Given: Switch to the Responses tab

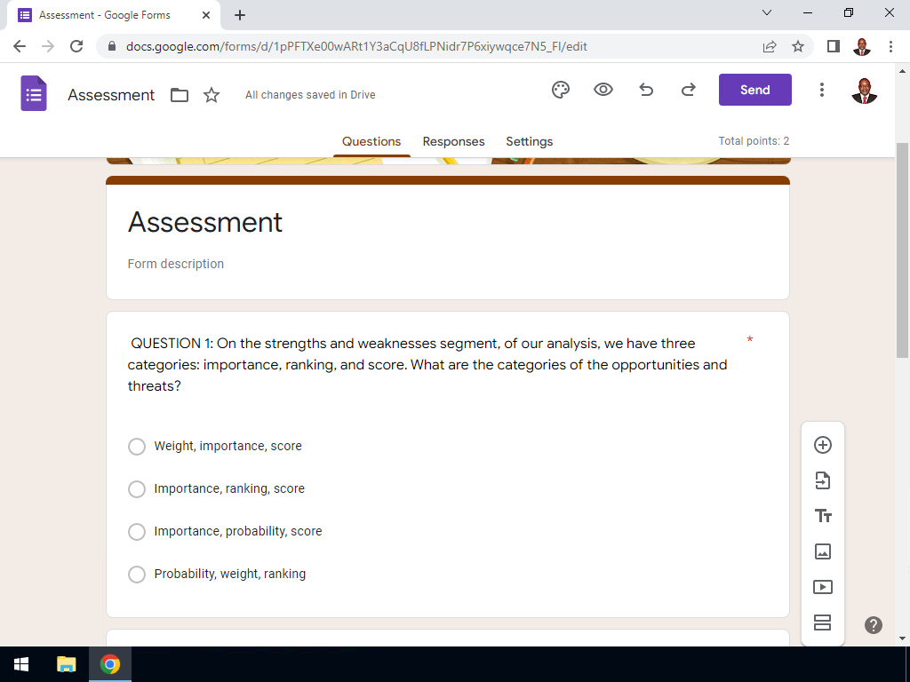Looking at the screenshot, I should (453, 141).
